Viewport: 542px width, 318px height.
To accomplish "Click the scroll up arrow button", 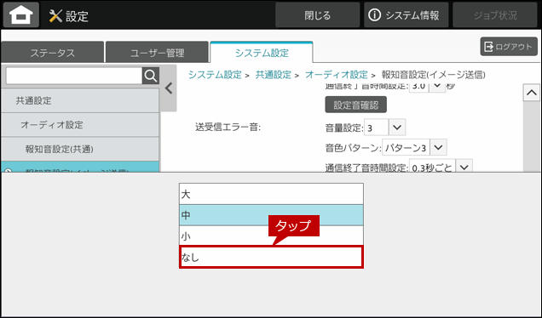I will coord(532,93).
